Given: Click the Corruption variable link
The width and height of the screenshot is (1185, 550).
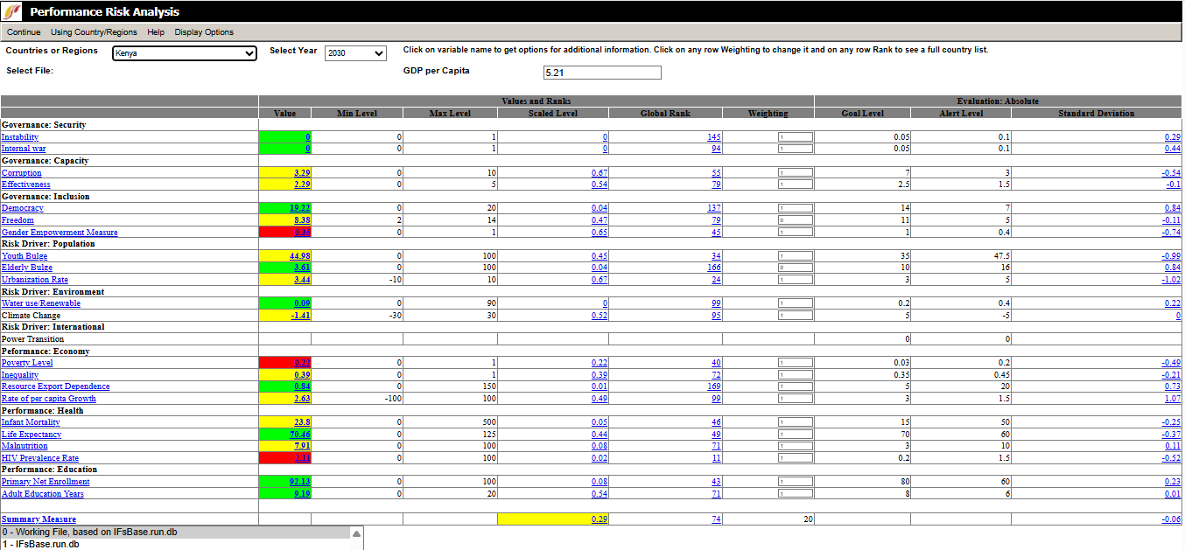Looking at the screenshot, I should pyautogui.click(x=22, y=173).
